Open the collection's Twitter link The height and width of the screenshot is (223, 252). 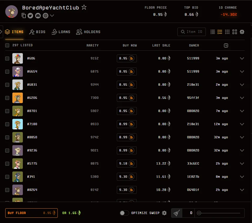[x=30, y=16]
